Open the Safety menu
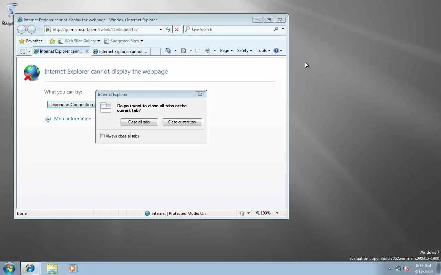The image size is (441, 275). pyautogui.click(x=245, y=51)
